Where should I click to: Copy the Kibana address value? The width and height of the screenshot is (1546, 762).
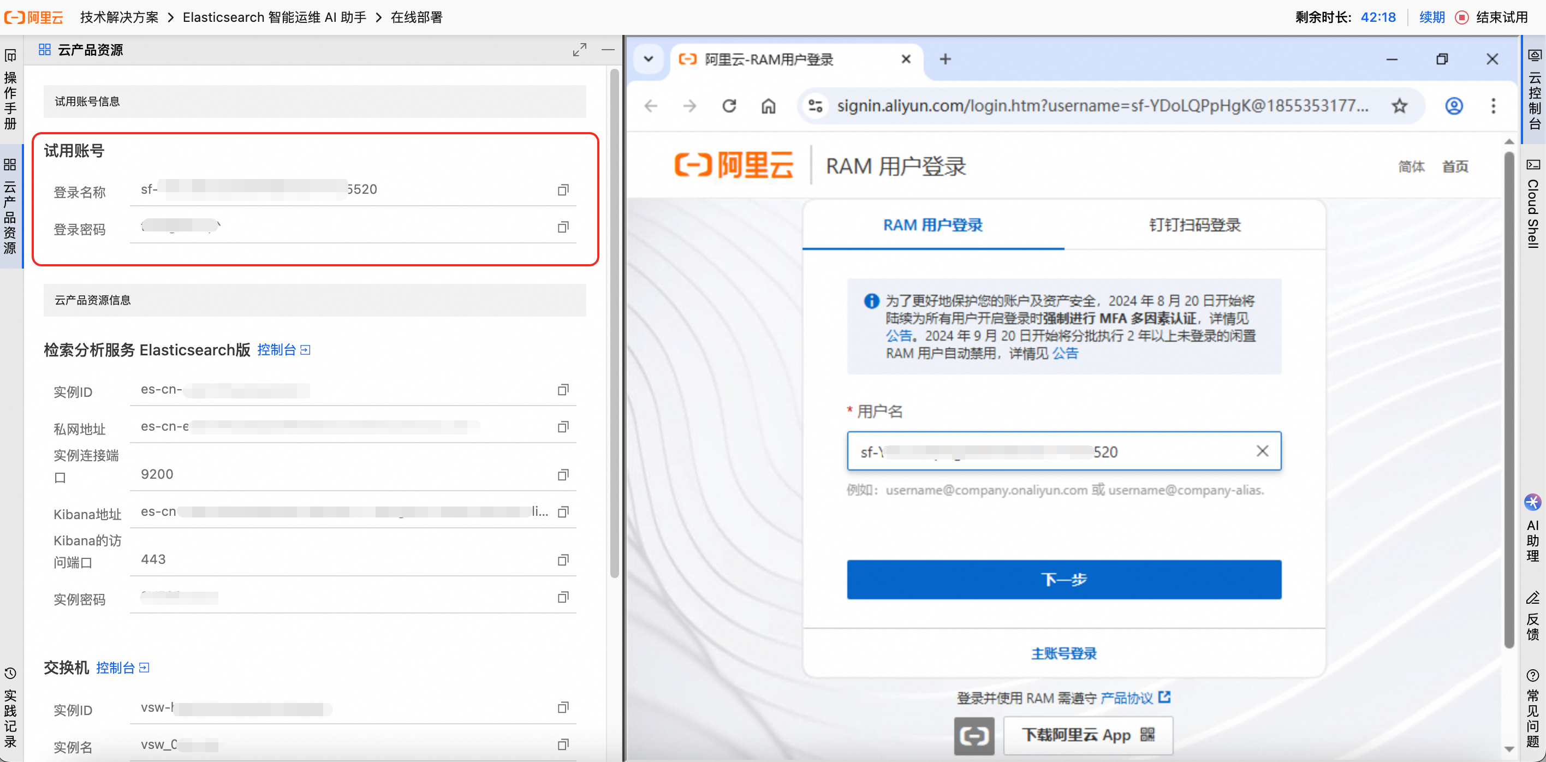pyautogui.click(x=562, y=513)
